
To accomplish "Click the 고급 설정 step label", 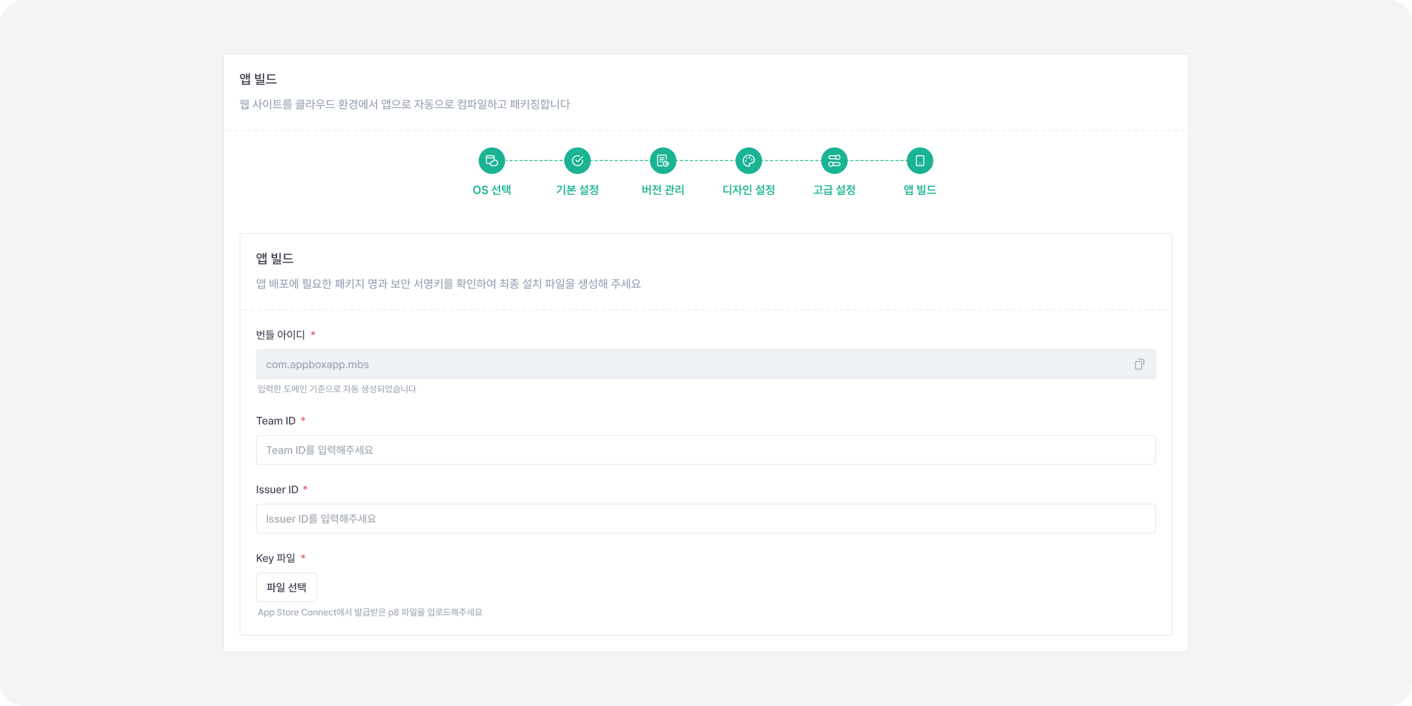I will tap(834, 190).
